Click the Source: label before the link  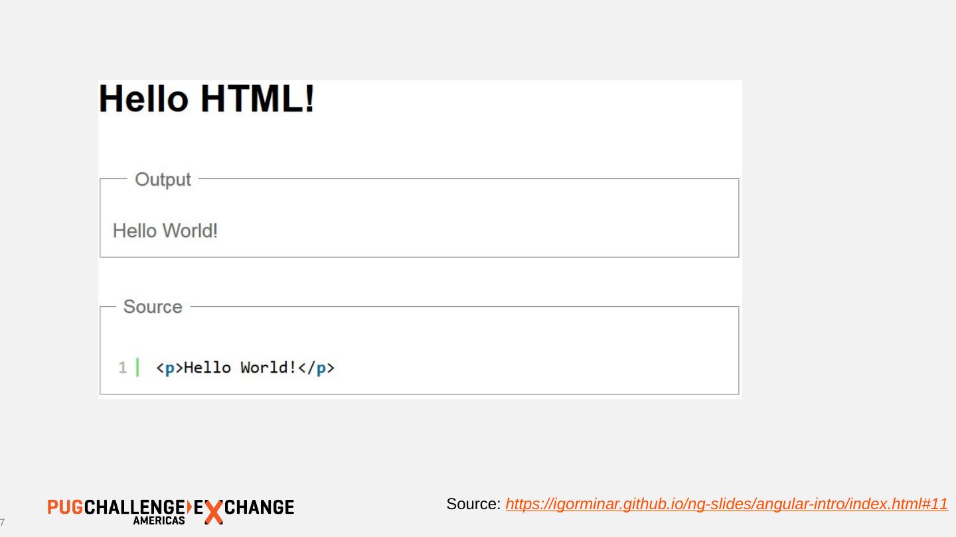(x=473, y=505)
